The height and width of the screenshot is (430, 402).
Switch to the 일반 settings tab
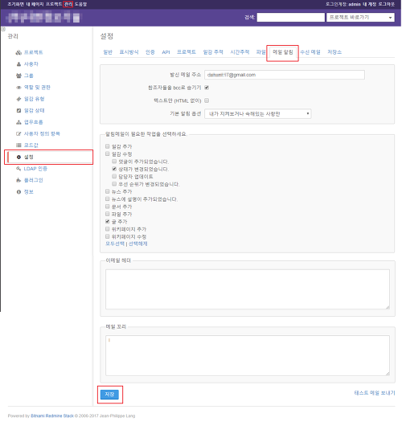pos(108,52)
